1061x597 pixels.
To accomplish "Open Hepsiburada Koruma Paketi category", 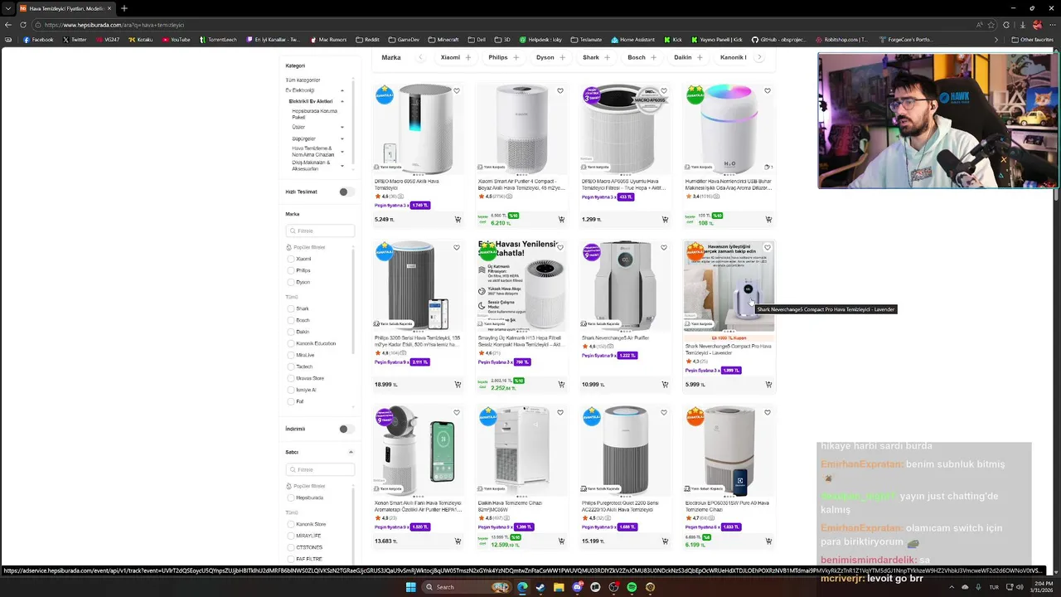I will tap(314, 114).
